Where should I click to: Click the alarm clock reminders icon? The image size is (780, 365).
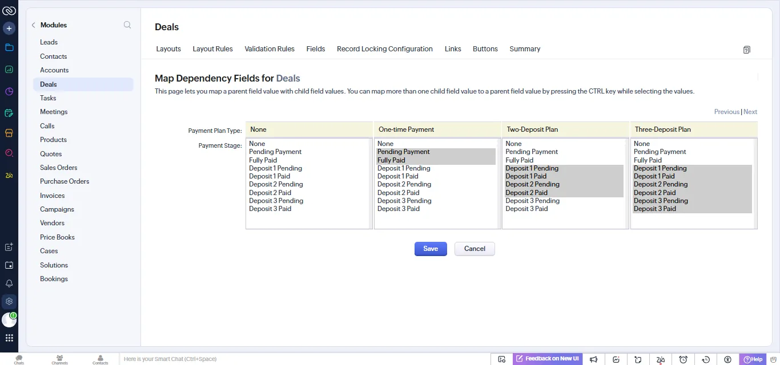(x=683, y=359)
